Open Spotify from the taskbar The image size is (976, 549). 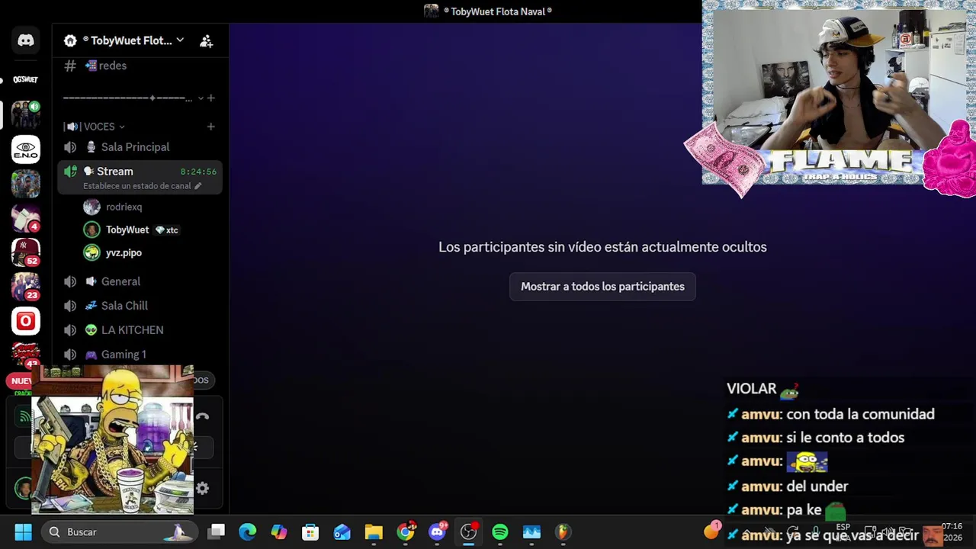[500, 532]
